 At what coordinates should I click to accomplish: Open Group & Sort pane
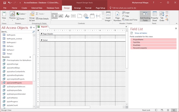pos(32,16)
